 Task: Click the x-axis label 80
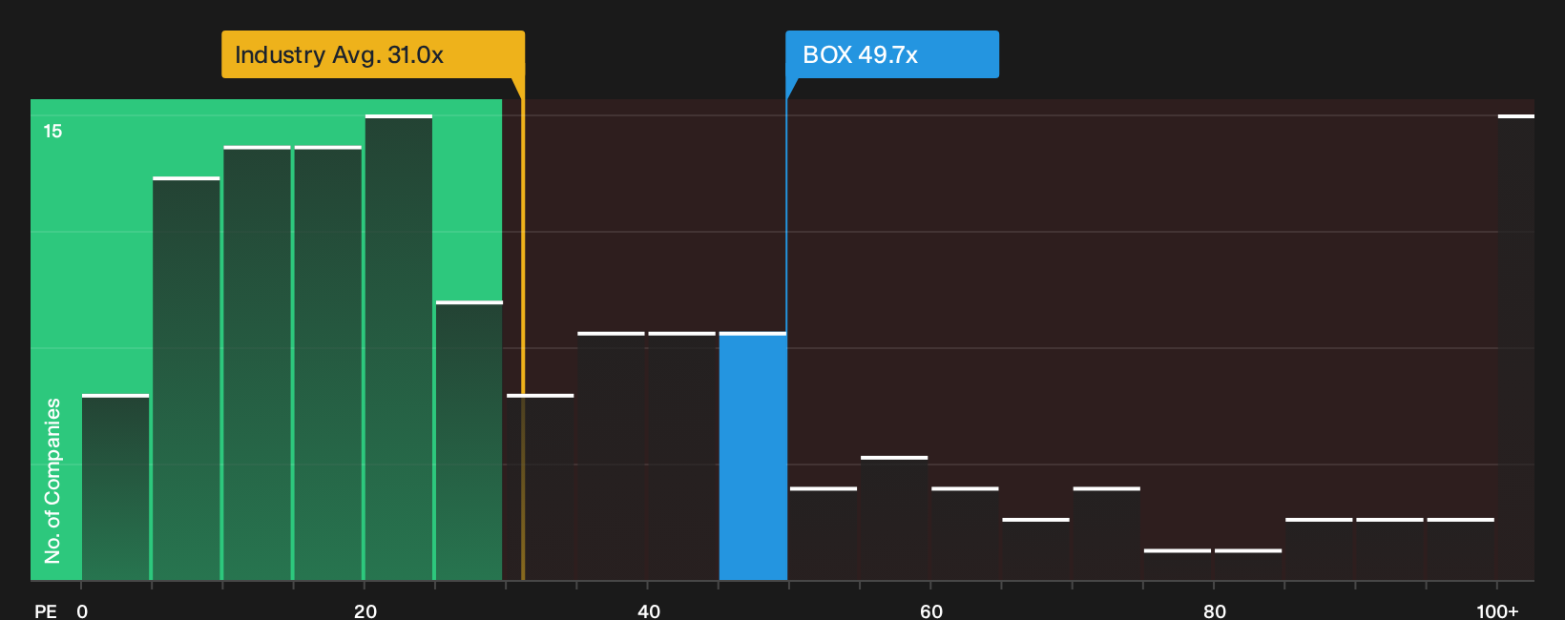[x=1215, y=610]
